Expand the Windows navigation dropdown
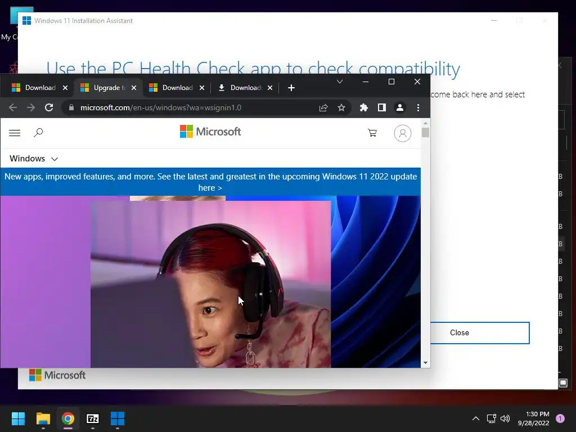 [34, 159]
